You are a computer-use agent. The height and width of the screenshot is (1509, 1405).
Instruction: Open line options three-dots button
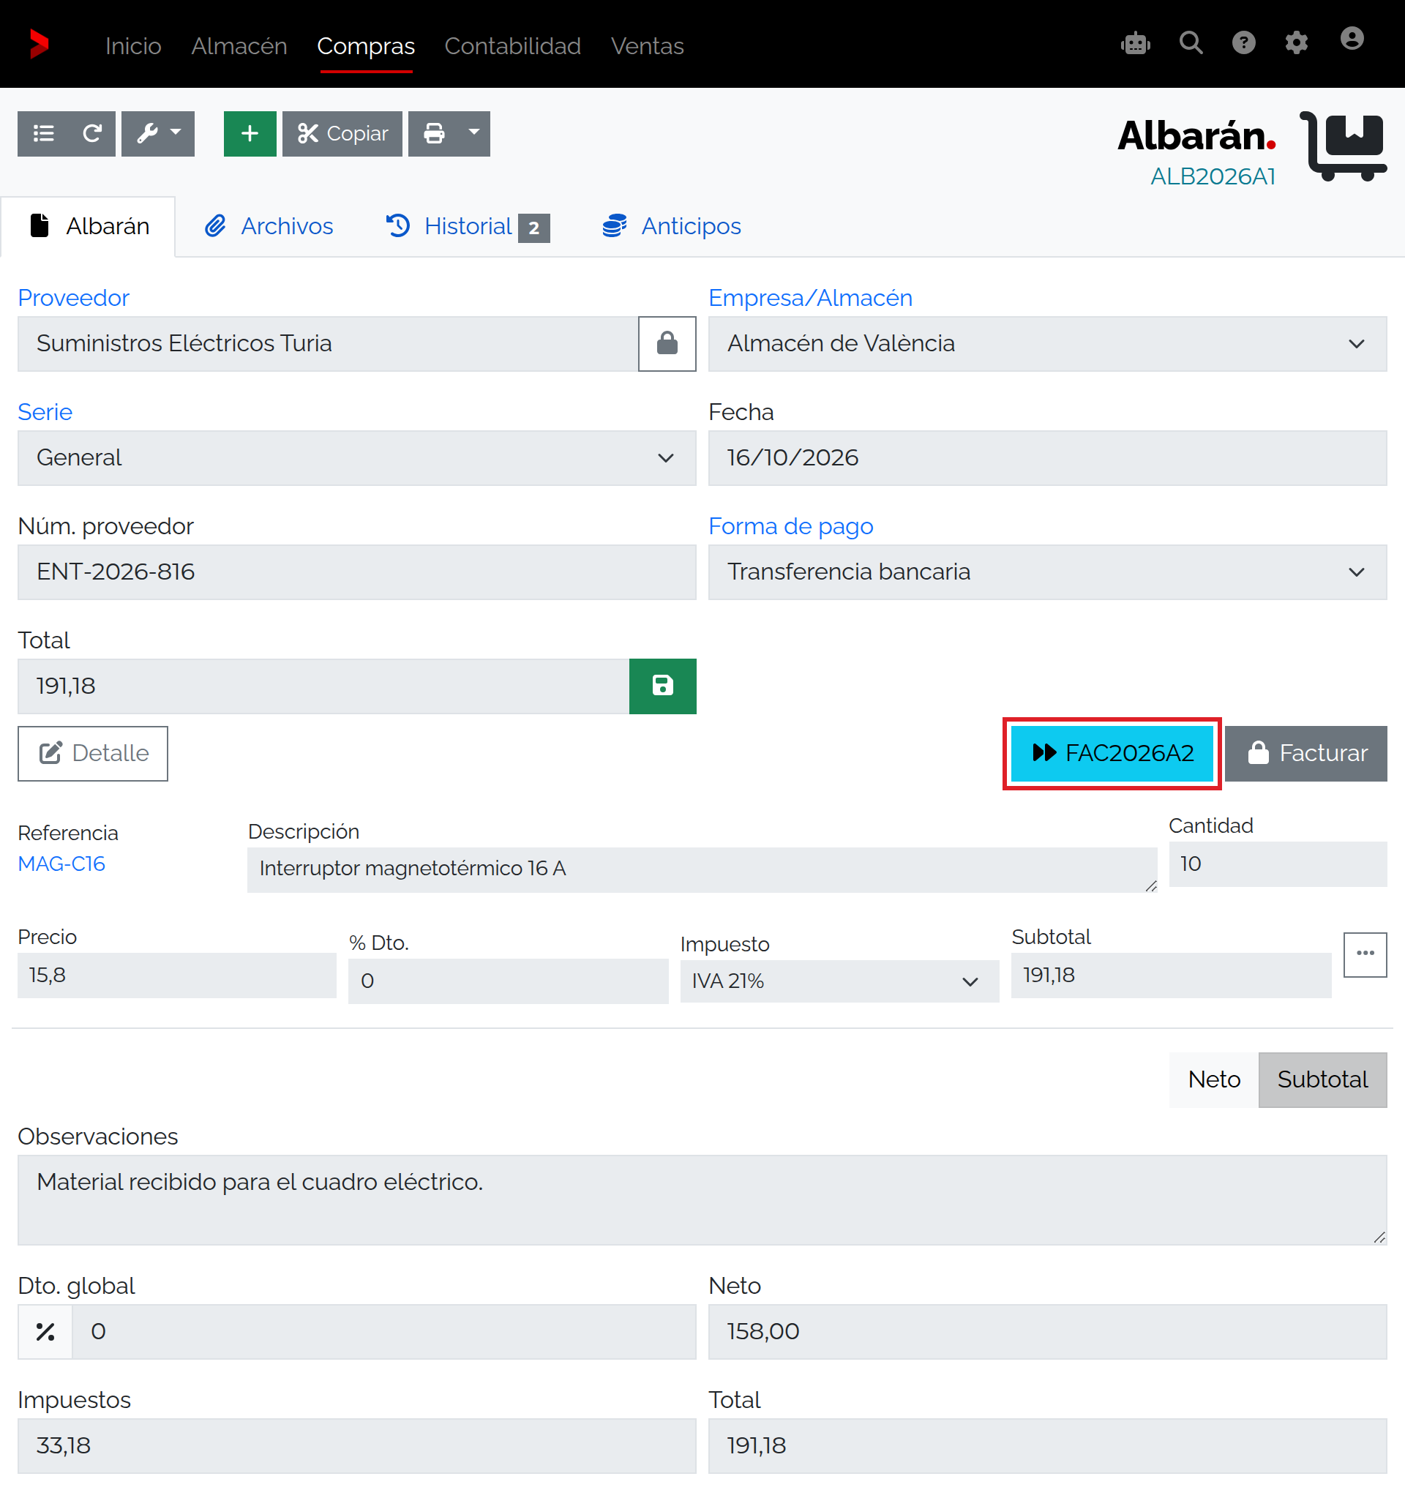pyautogui.click(x=1365, y=954)
